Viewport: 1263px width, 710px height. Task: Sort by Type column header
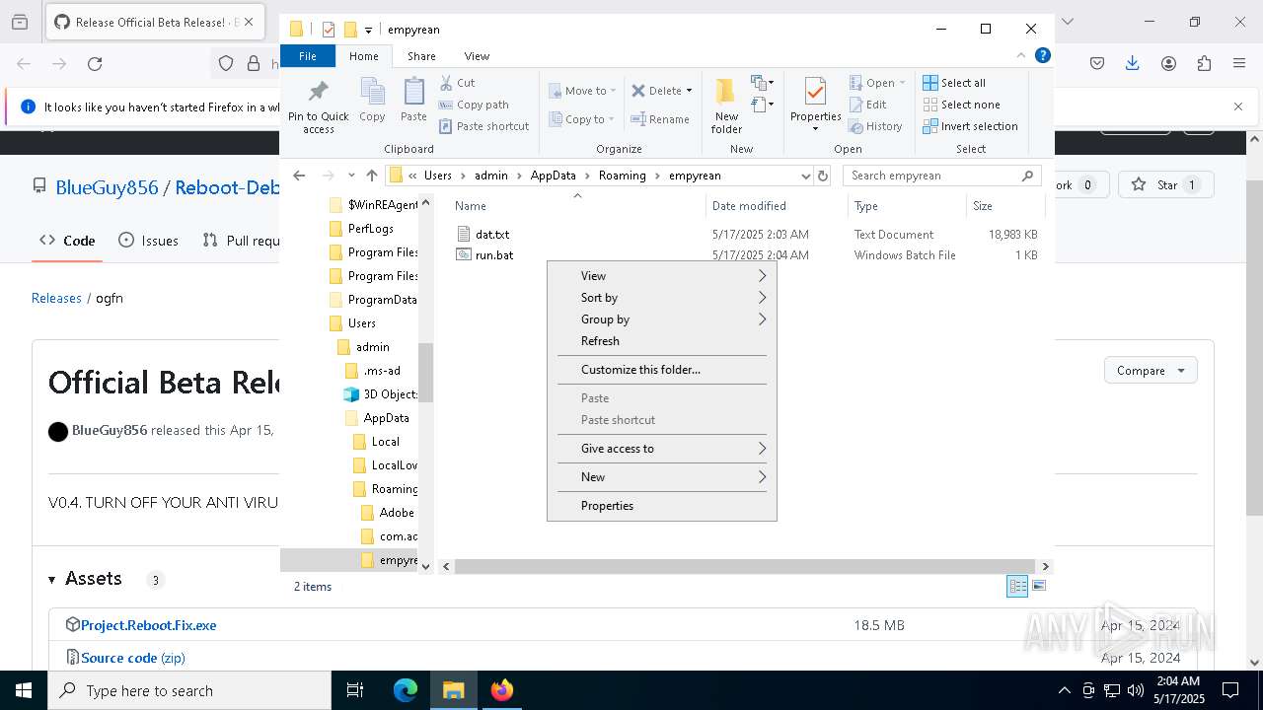(907, 206)
